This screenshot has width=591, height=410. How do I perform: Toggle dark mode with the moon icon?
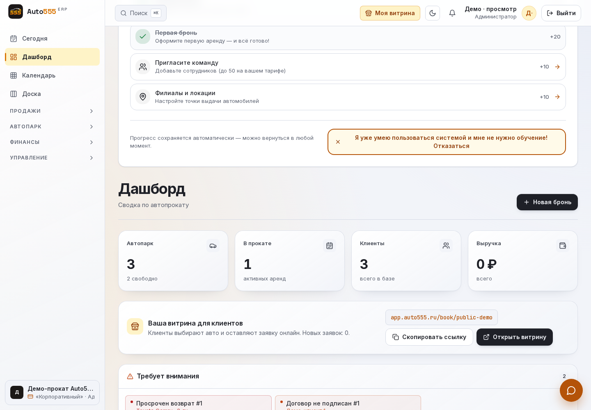coord(433,13)
